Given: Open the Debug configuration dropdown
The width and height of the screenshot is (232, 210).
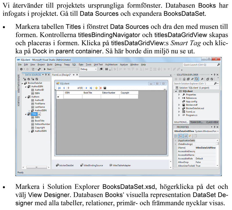Looking at the screenshot, I should 96,69.
